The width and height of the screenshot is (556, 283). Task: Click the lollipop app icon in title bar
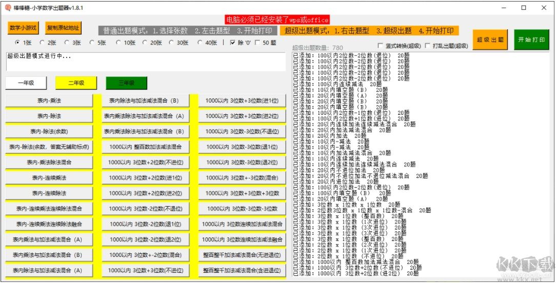pyautogui.click(x=8, y=8)
